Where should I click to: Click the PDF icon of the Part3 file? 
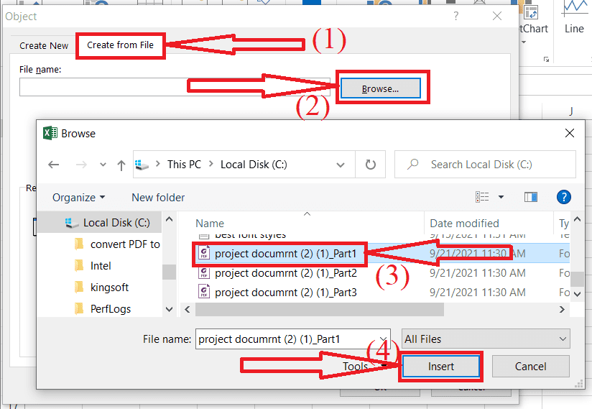tap(204, 293)
